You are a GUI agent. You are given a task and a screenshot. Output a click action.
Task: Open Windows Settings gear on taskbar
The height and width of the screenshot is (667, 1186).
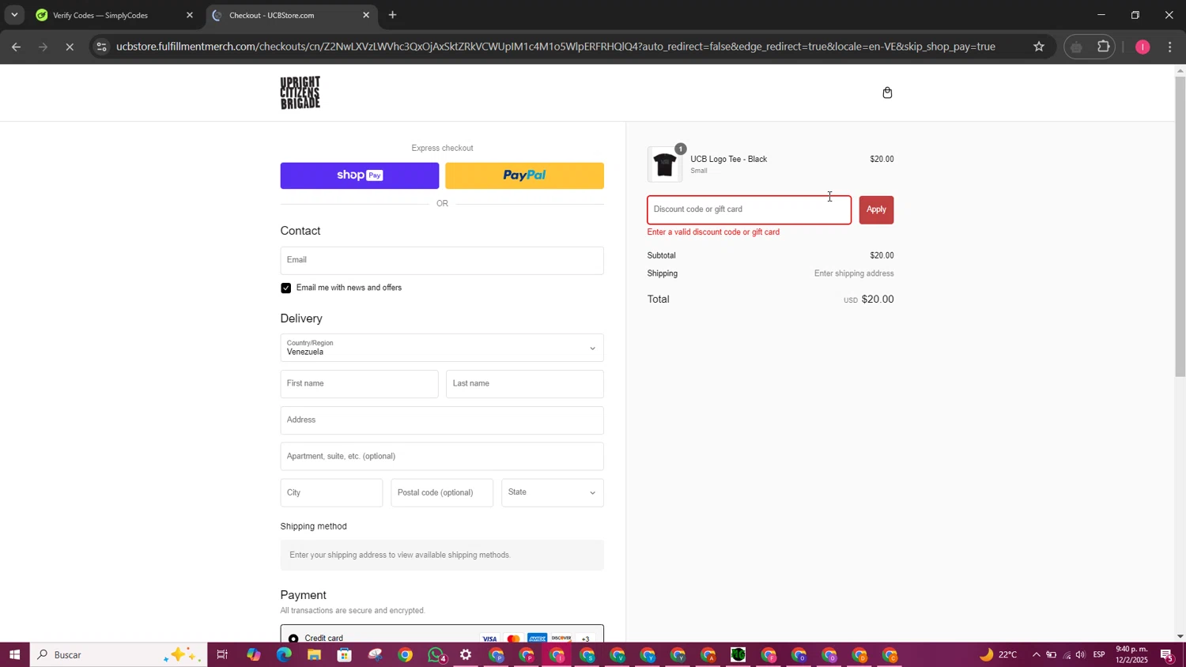point(466,654)
